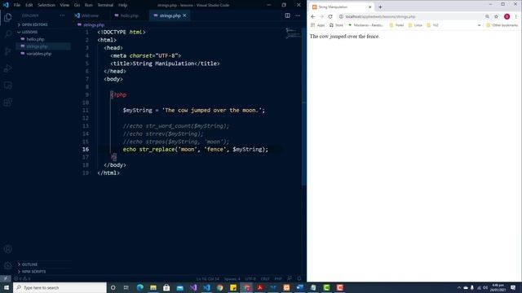This screenshot has width=522, height=293.
Task: Open a new Chrome tab
Action: (380, 7)
